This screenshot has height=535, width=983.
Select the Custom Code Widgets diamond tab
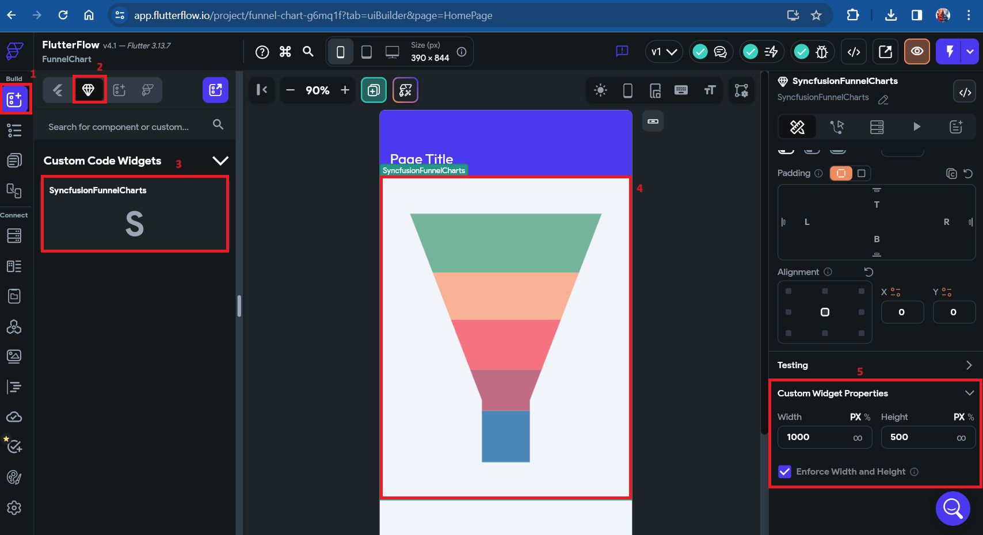pos(89,90)
